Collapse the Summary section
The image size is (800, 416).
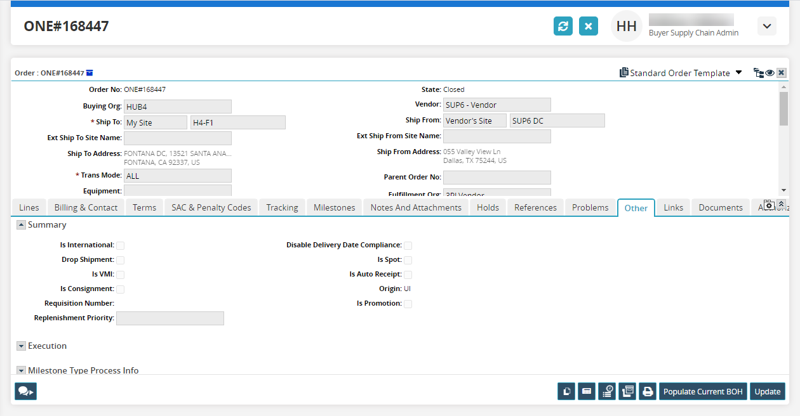(x=22, y=224)
